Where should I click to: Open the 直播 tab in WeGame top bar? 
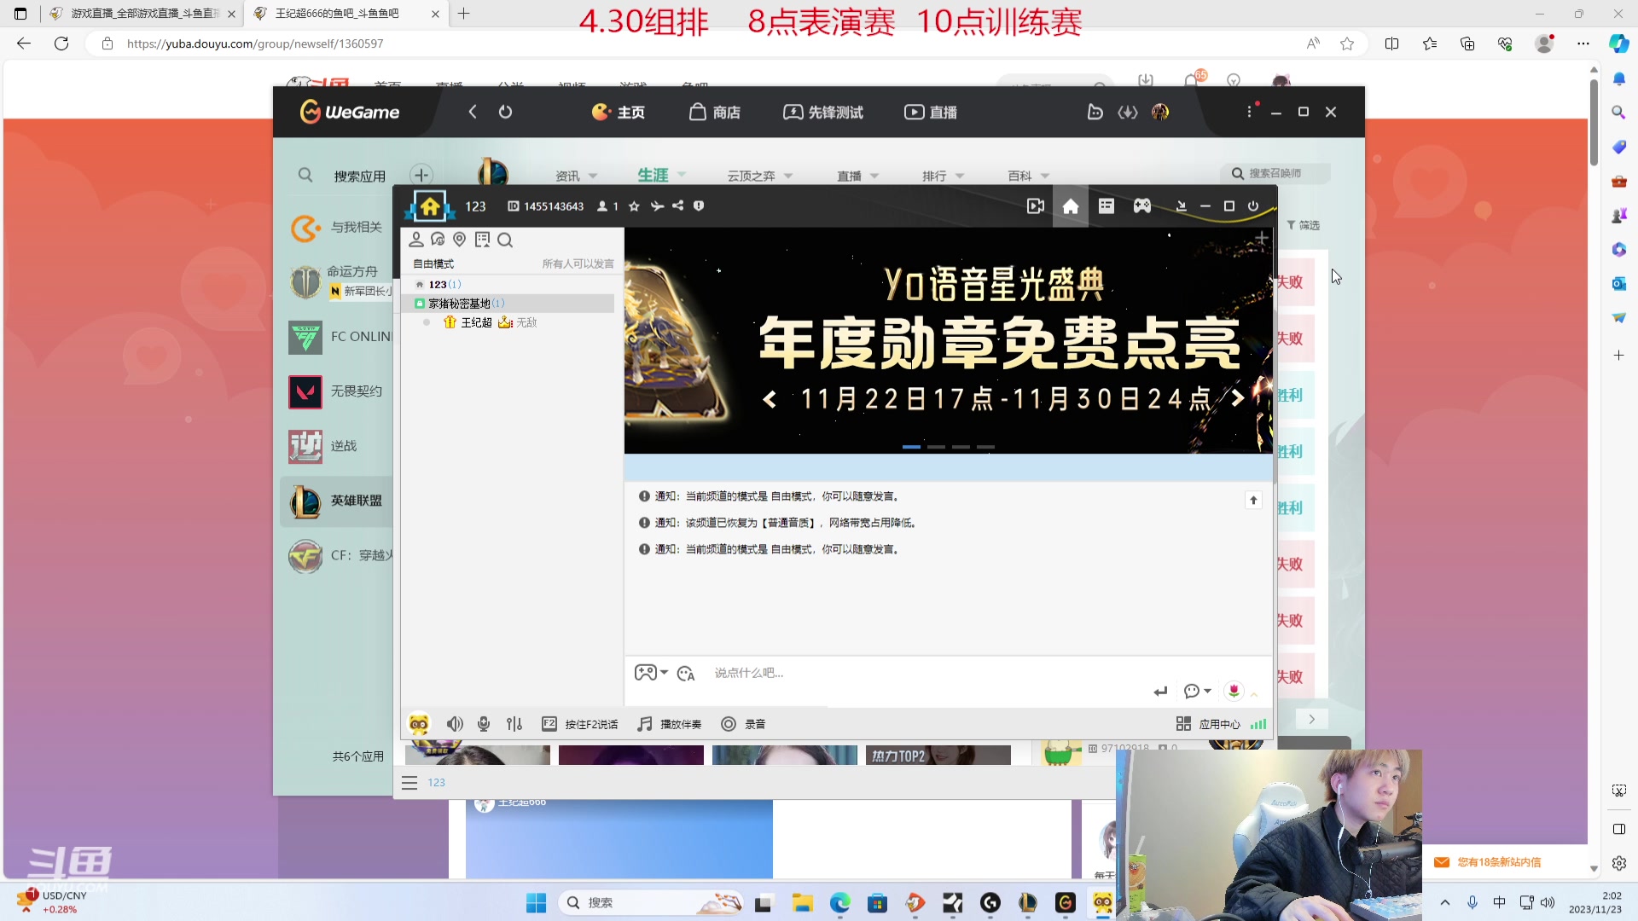(931, 113)
